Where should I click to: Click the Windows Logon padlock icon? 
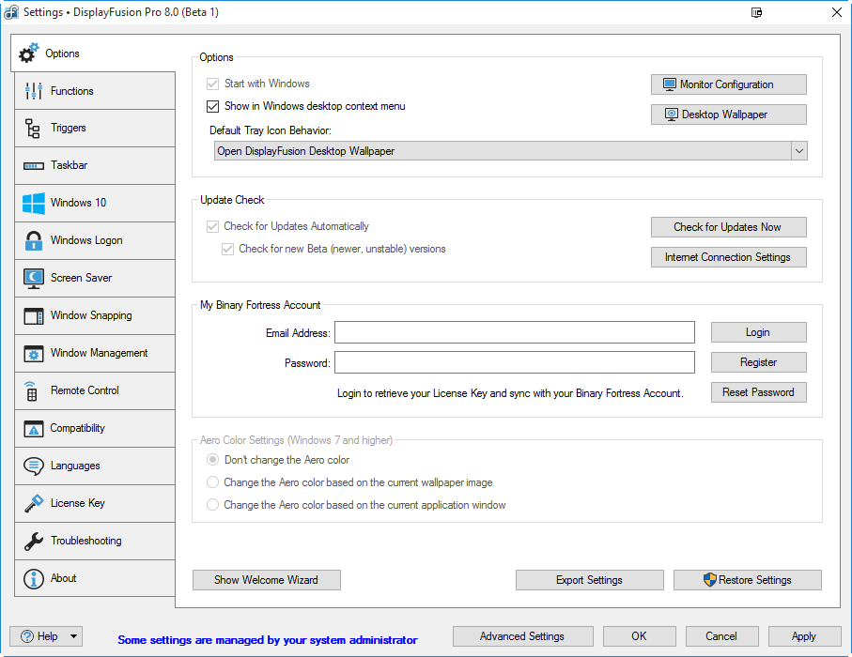34,241
